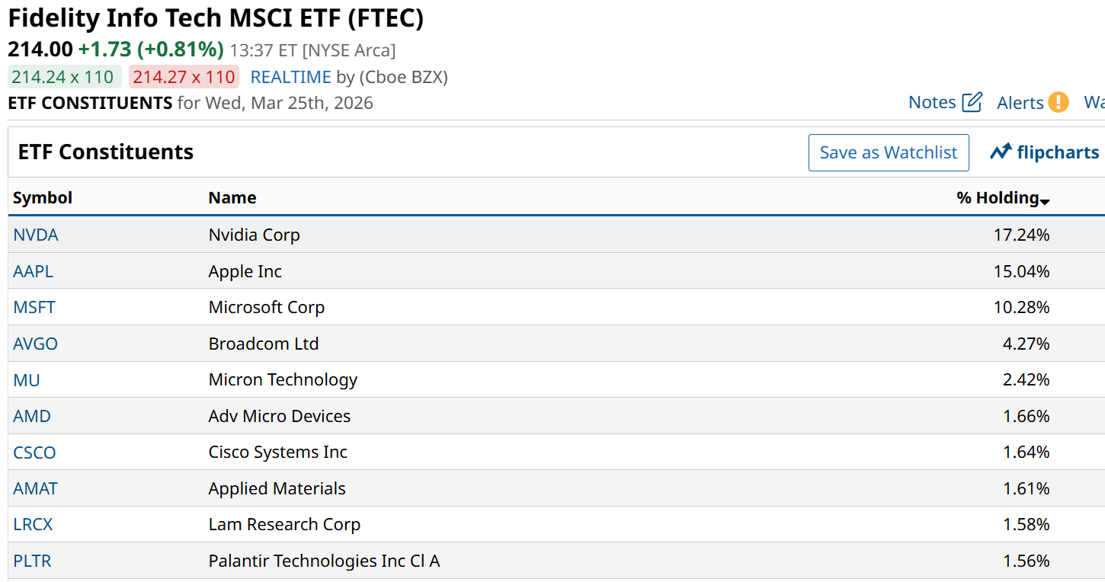This screenshot has width=1105, height=582.
Task: Open the AMD symbol link
Action: 32,416
